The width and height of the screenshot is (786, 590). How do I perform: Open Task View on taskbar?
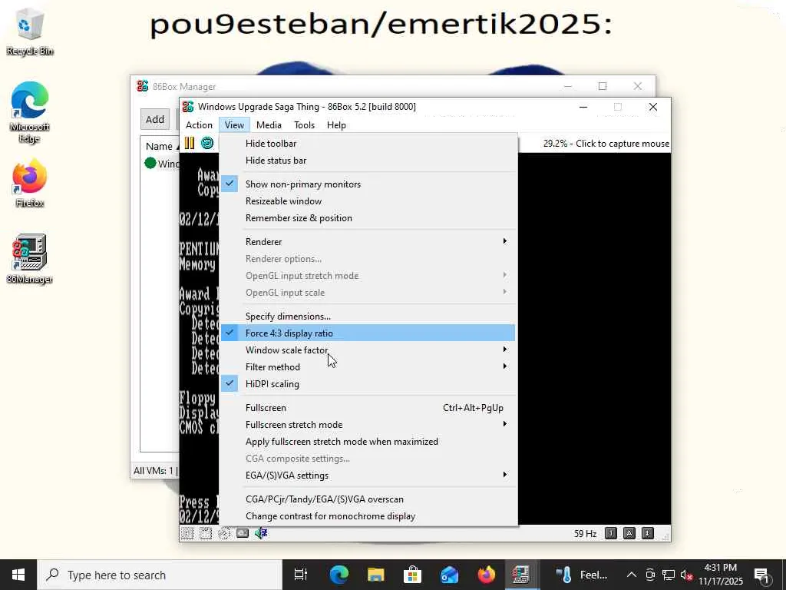pos(301,575)
